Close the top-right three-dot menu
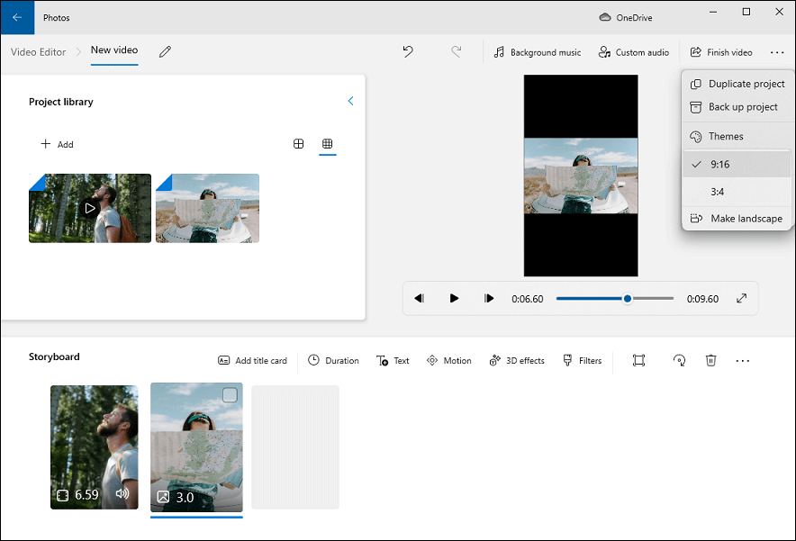 click(x=777, y=52)
